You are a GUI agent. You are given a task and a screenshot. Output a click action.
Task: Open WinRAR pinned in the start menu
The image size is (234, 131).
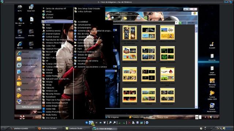click(x=29, y=84)
